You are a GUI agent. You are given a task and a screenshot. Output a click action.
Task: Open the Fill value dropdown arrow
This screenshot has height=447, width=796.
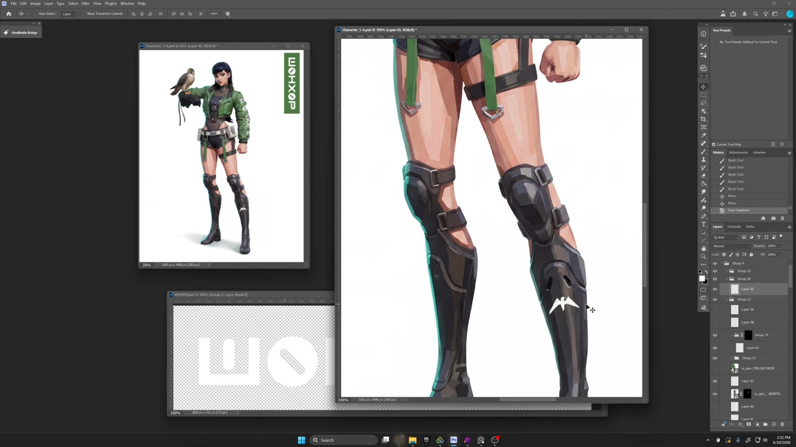[780, 255]
